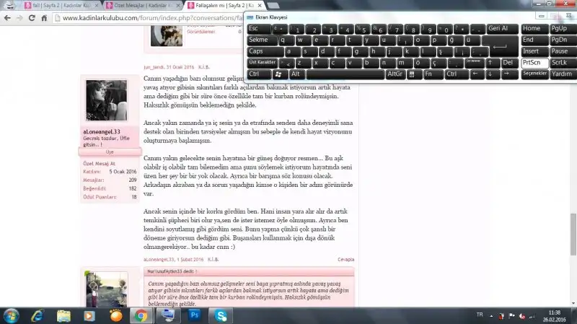
Task: Click aLoneangeL33's avatar picture
Action: (x=106, y=101)
